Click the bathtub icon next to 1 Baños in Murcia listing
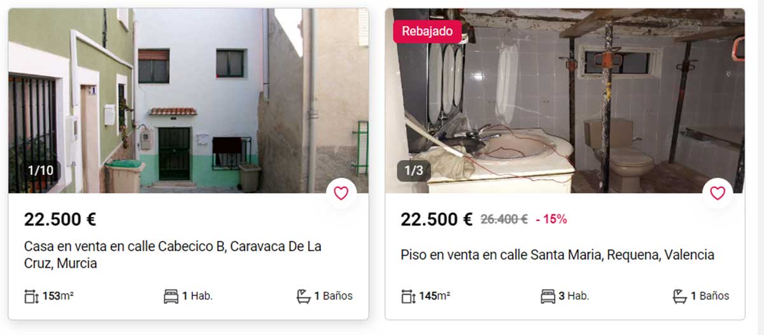 point(303,296)
